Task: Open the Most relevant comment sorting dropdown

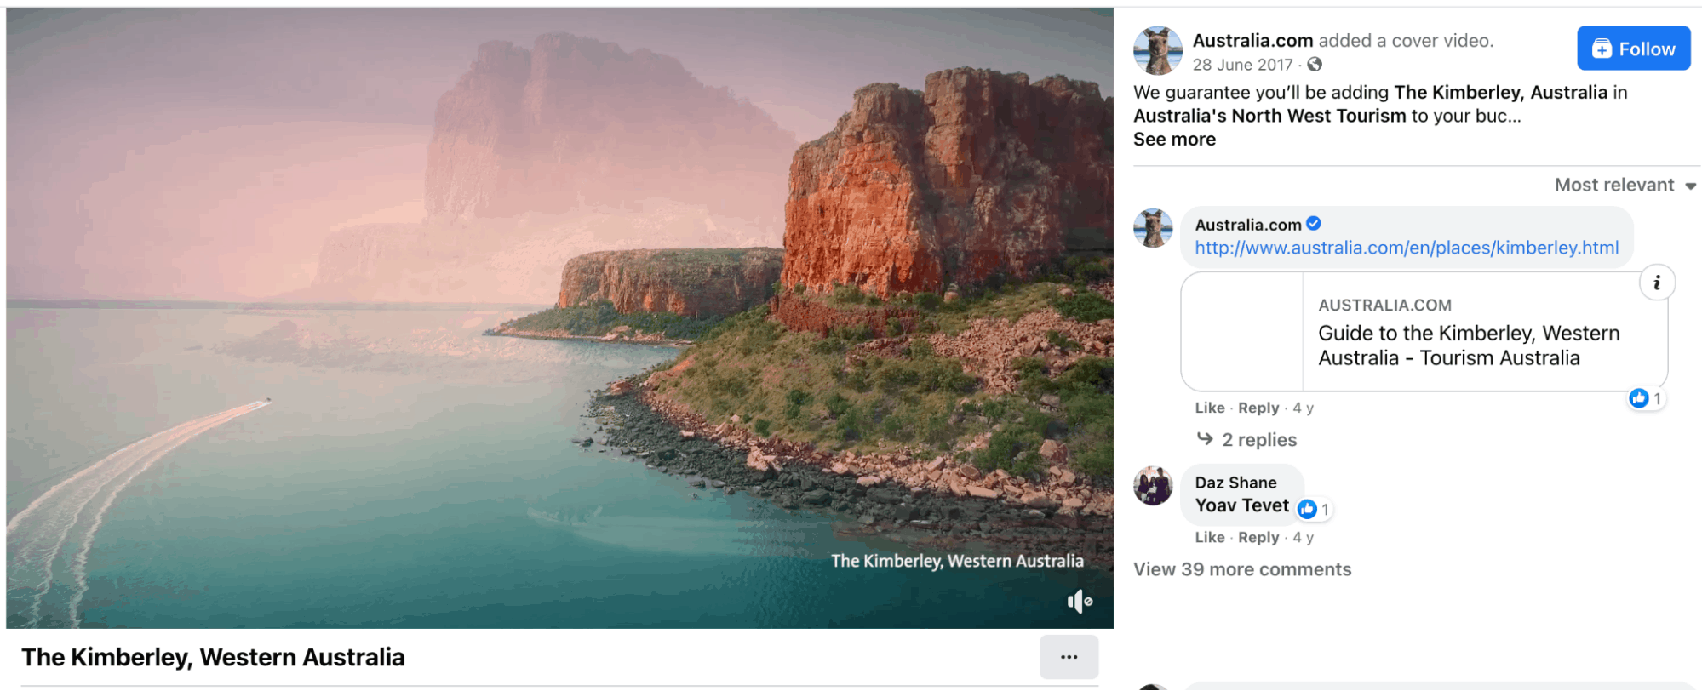Action: (x=1625, y=185)
